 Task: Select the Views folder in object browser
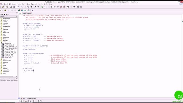tap(4, 59)
